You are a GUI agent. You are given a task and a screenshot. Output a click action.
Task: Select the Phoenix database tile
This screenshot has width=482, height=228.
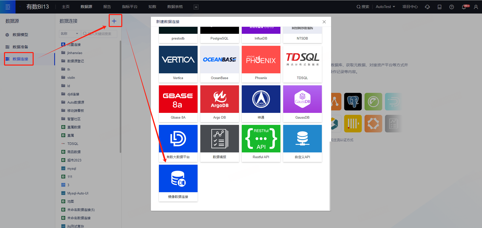click(261, 64)
